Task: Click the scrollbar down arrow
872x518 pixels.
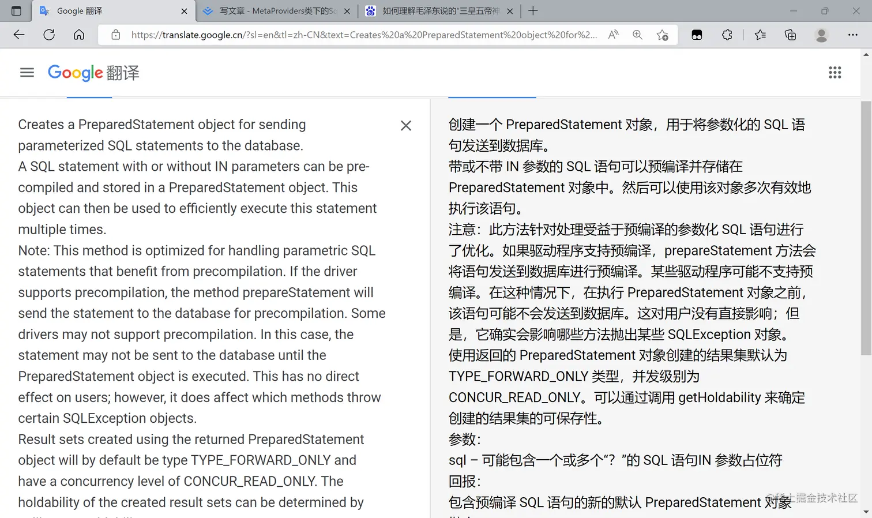Action: coord(866,512)
